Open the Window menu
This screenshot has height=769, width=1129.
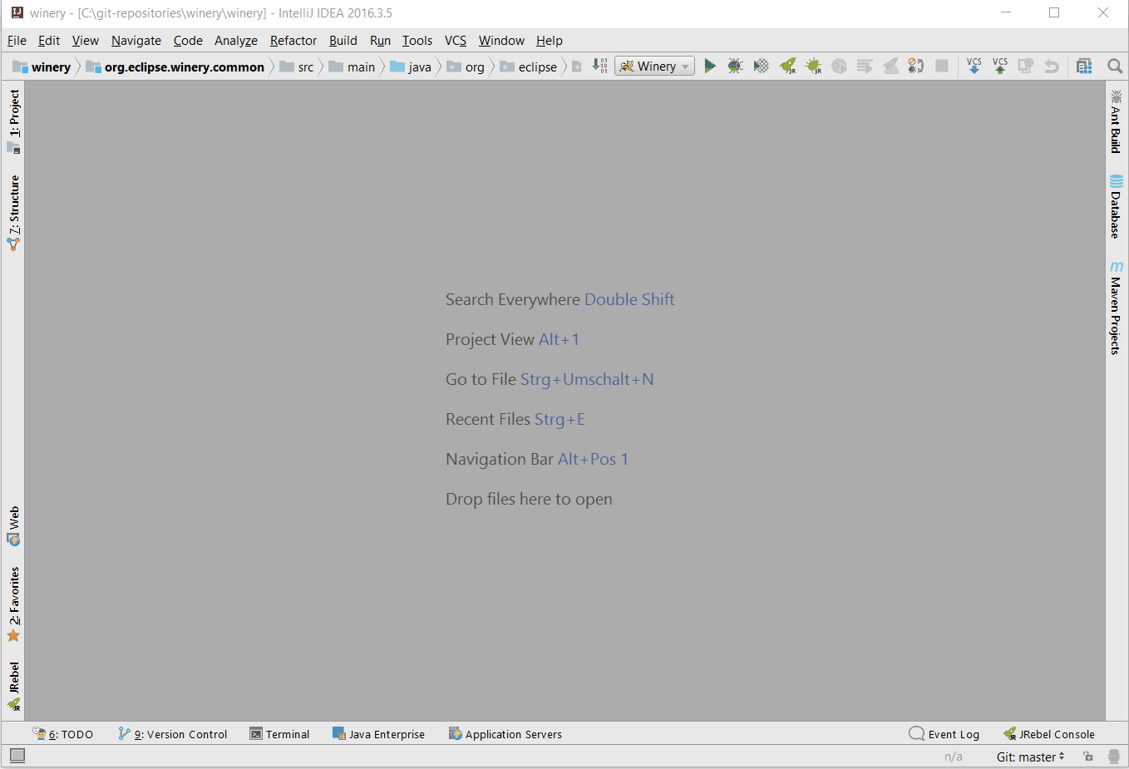coord(501,40)
